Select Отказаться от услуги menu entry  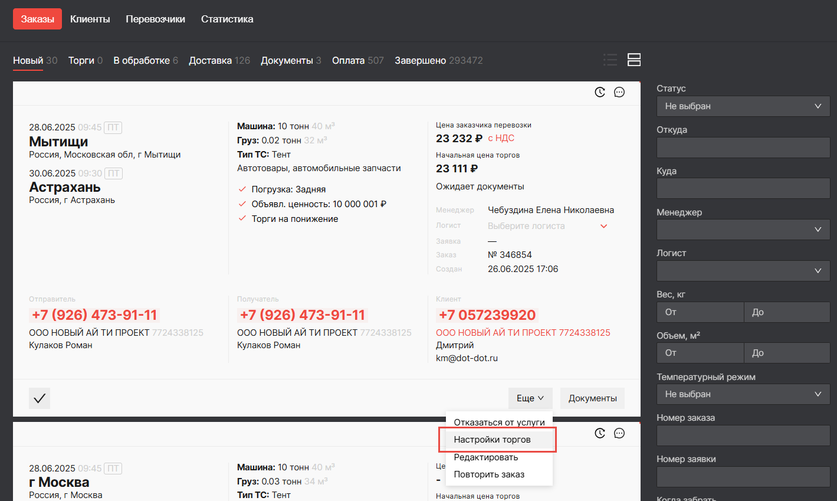pos(499,422)
